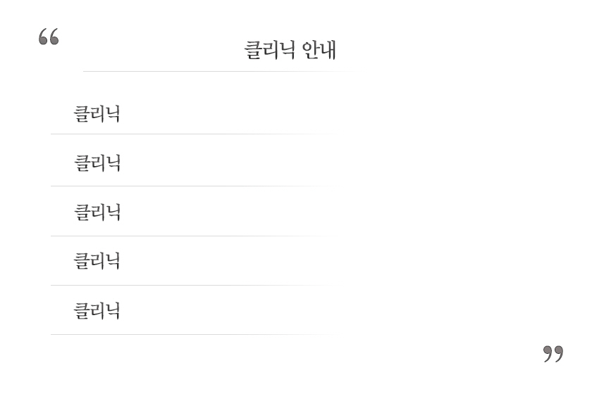Click the topmost 클리닉 link
Image resolution: width=592 pixels, height=401 pixels.
(97, 114)
